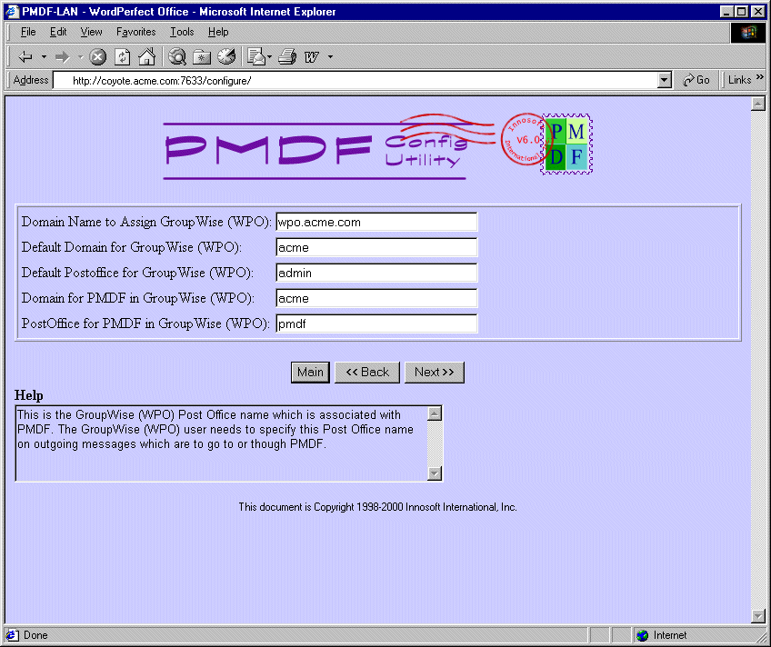Go to Home page icon
The width and height of the screenshot is (771, 647).
[146, 56]
